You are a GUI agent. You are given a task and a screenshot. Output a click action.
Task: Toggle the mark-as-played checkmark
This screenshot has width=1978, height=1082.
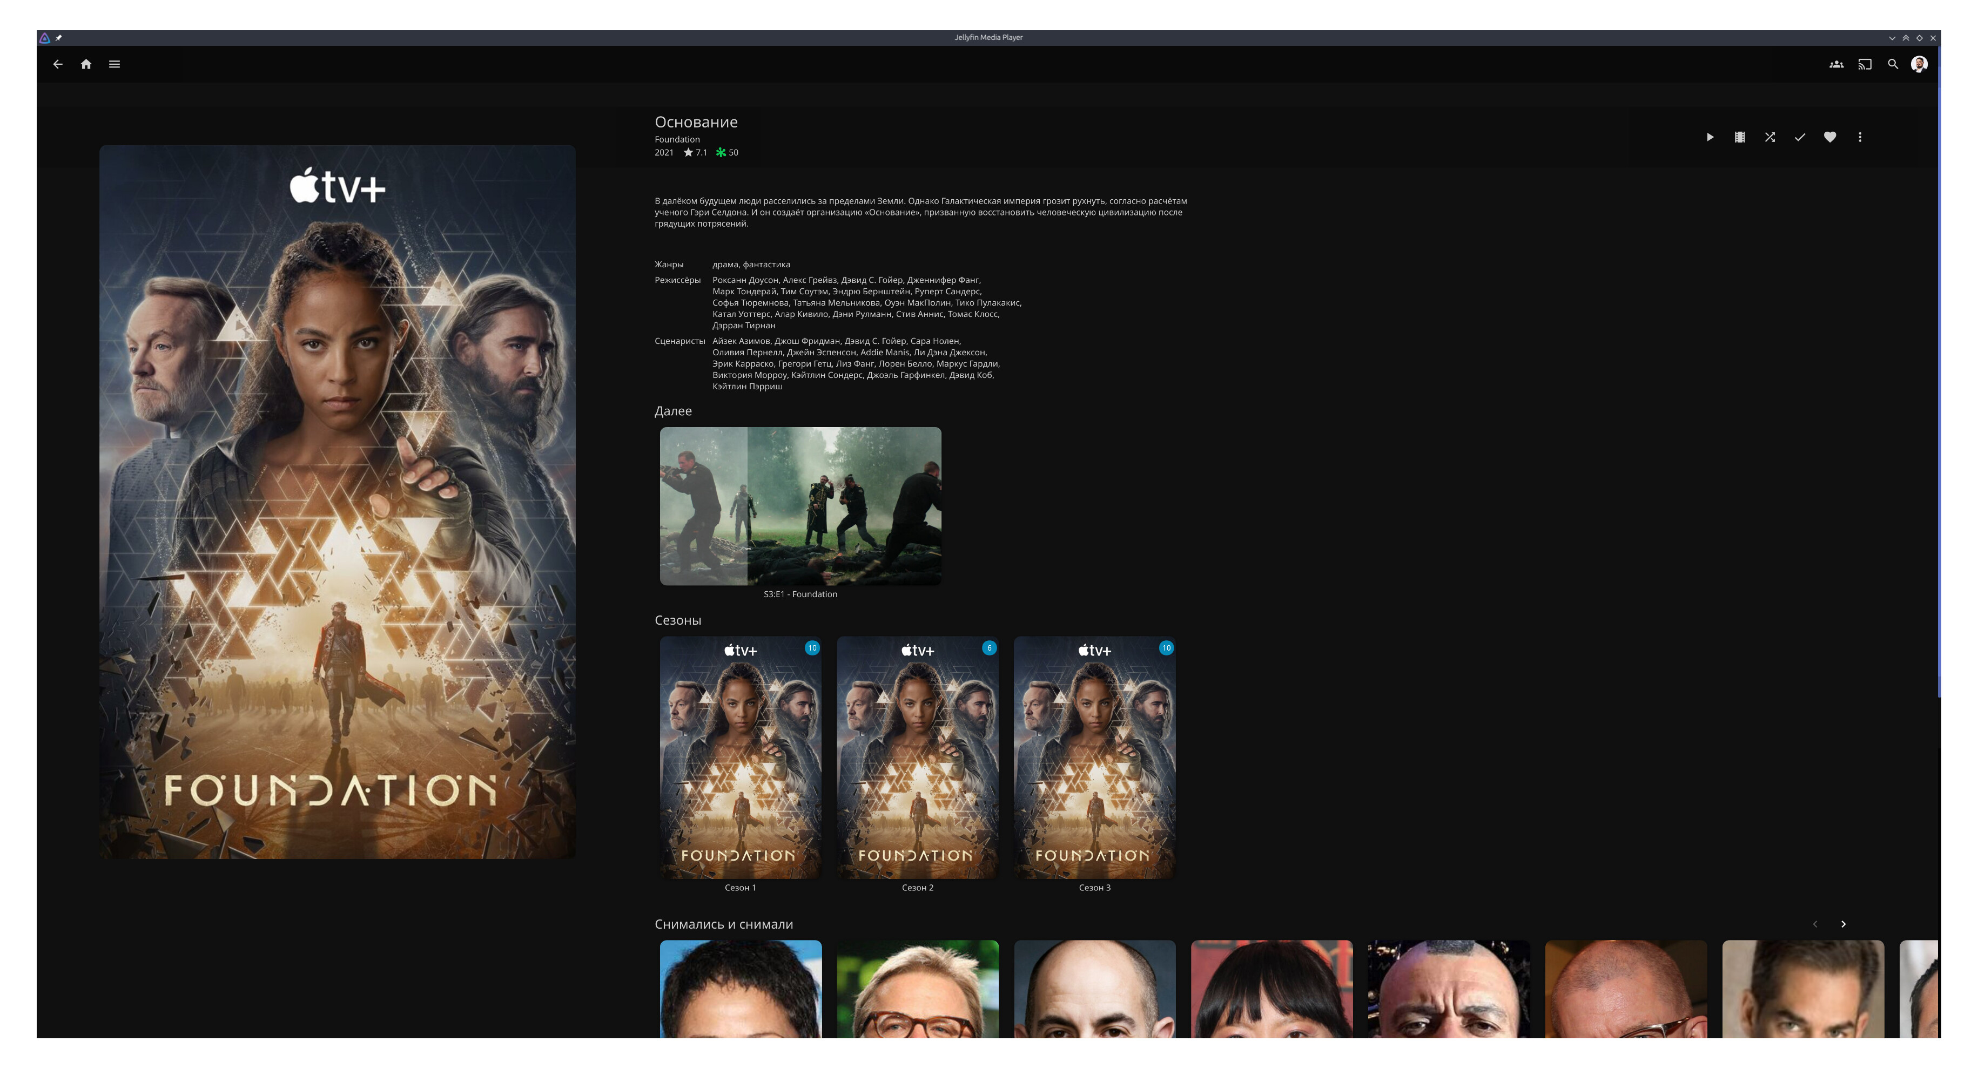1800,137
